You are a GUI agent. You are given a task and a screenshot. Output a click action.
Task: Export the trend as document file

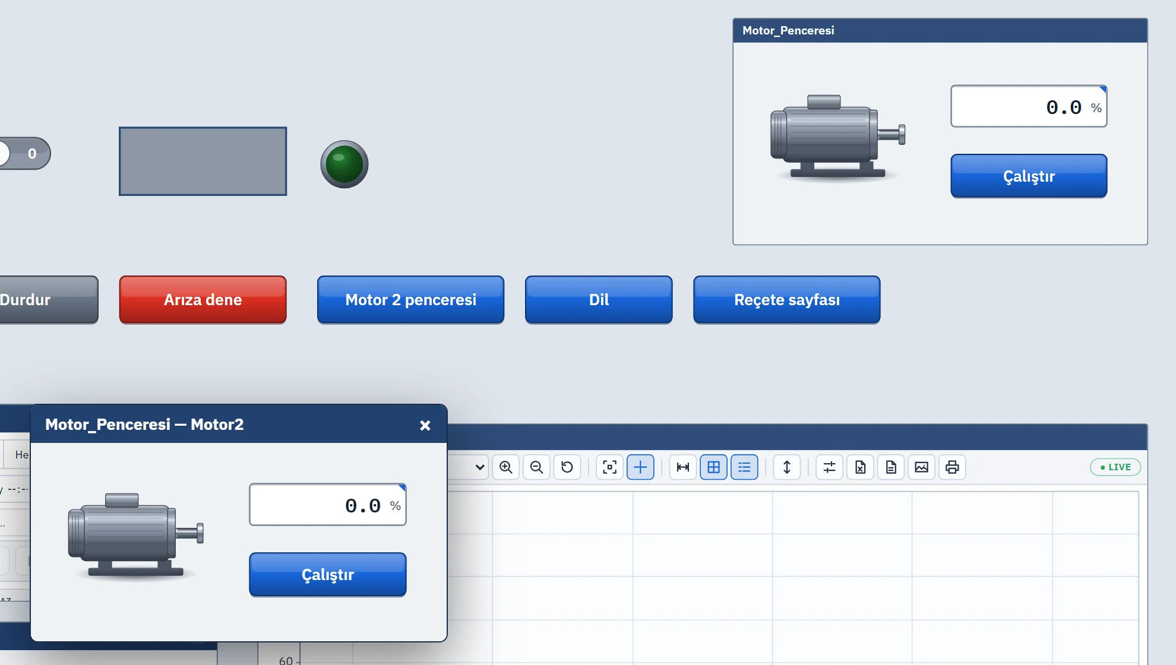click(x=891, y=467)
